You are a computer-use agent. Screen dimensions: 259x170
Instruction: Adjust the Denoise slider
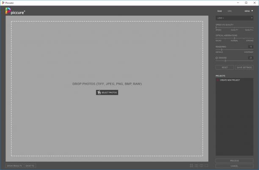click(234, 61)
